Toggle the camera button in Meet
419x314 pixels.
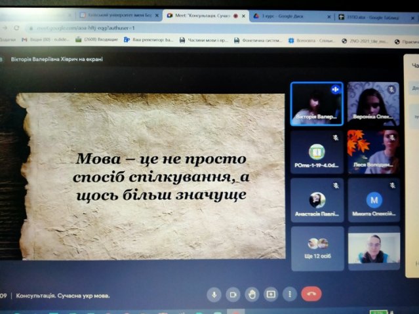pos(233,294)
